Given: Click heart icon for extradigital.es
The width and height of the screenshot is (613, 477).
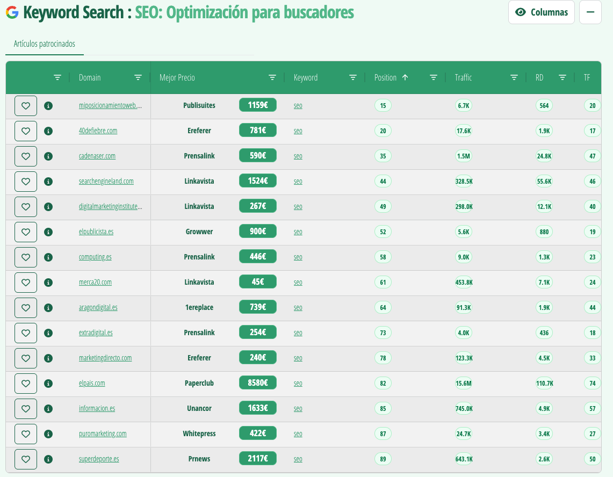Looking at the screenshot, I should [x=26, y=333].
